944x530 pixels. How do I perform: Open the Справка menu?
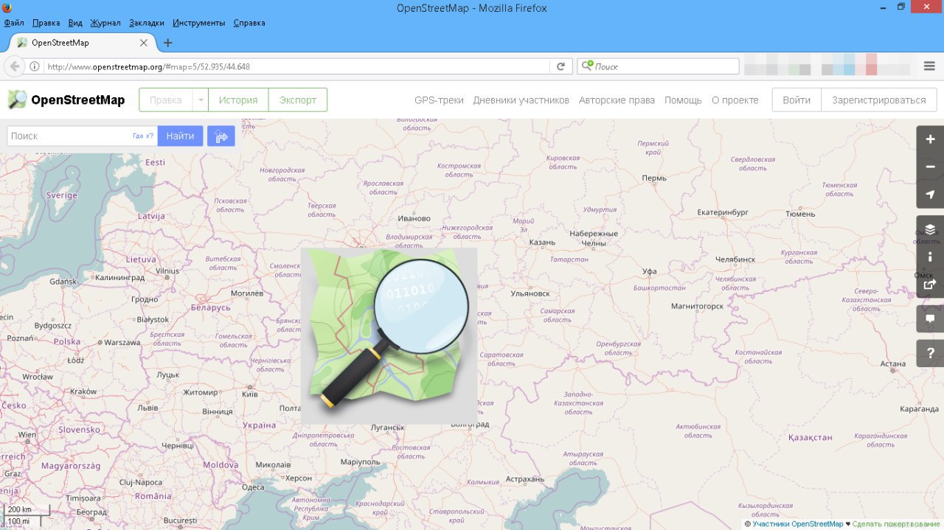click(249, 23)
